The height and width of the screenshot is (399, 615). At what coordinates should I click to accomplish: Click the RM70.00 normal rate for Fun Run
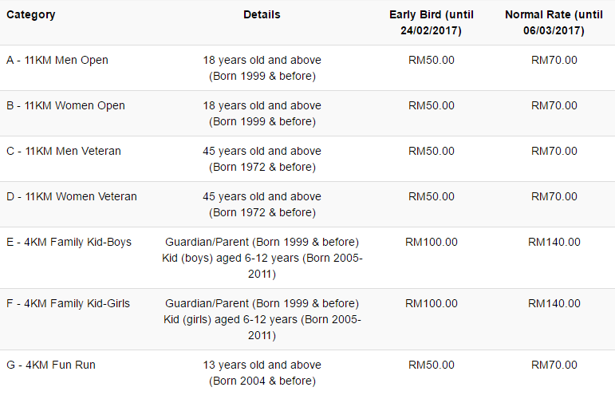[554, 365]
